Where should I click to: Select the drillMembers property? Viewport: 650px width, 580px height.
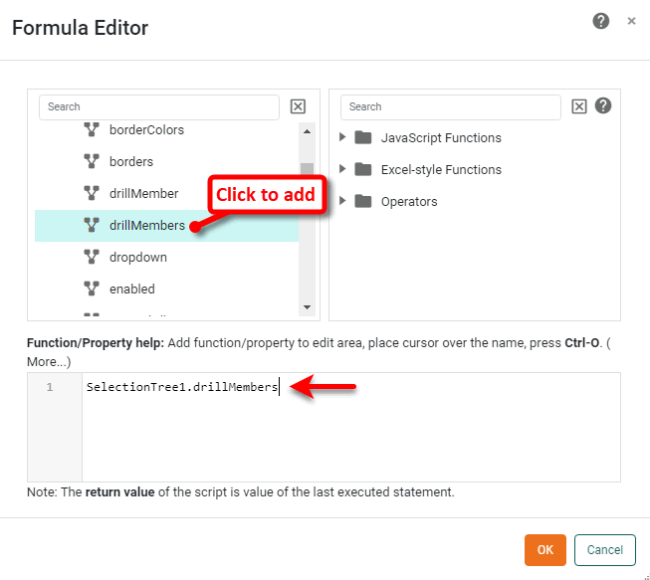tap(146, 225)
